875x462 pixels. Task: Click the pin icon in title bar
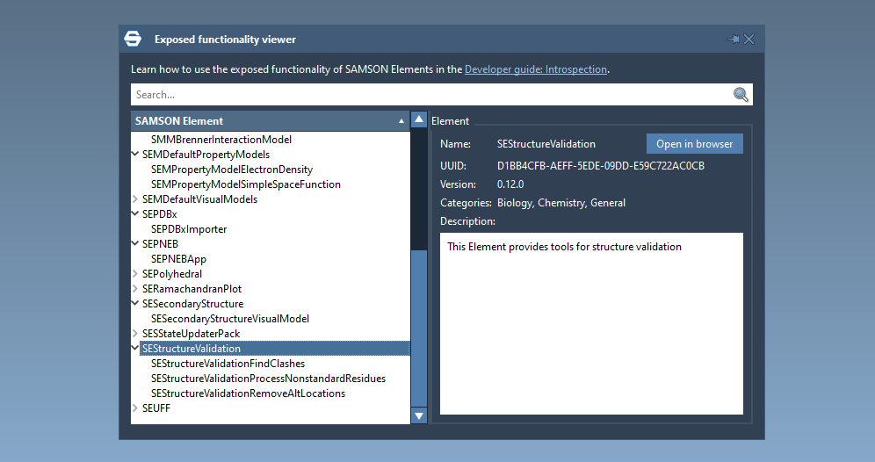[733, 40]
